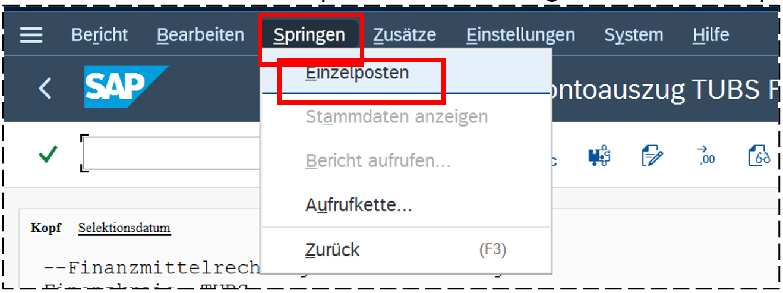Open the Bearbeiten menu

[200, 35]
